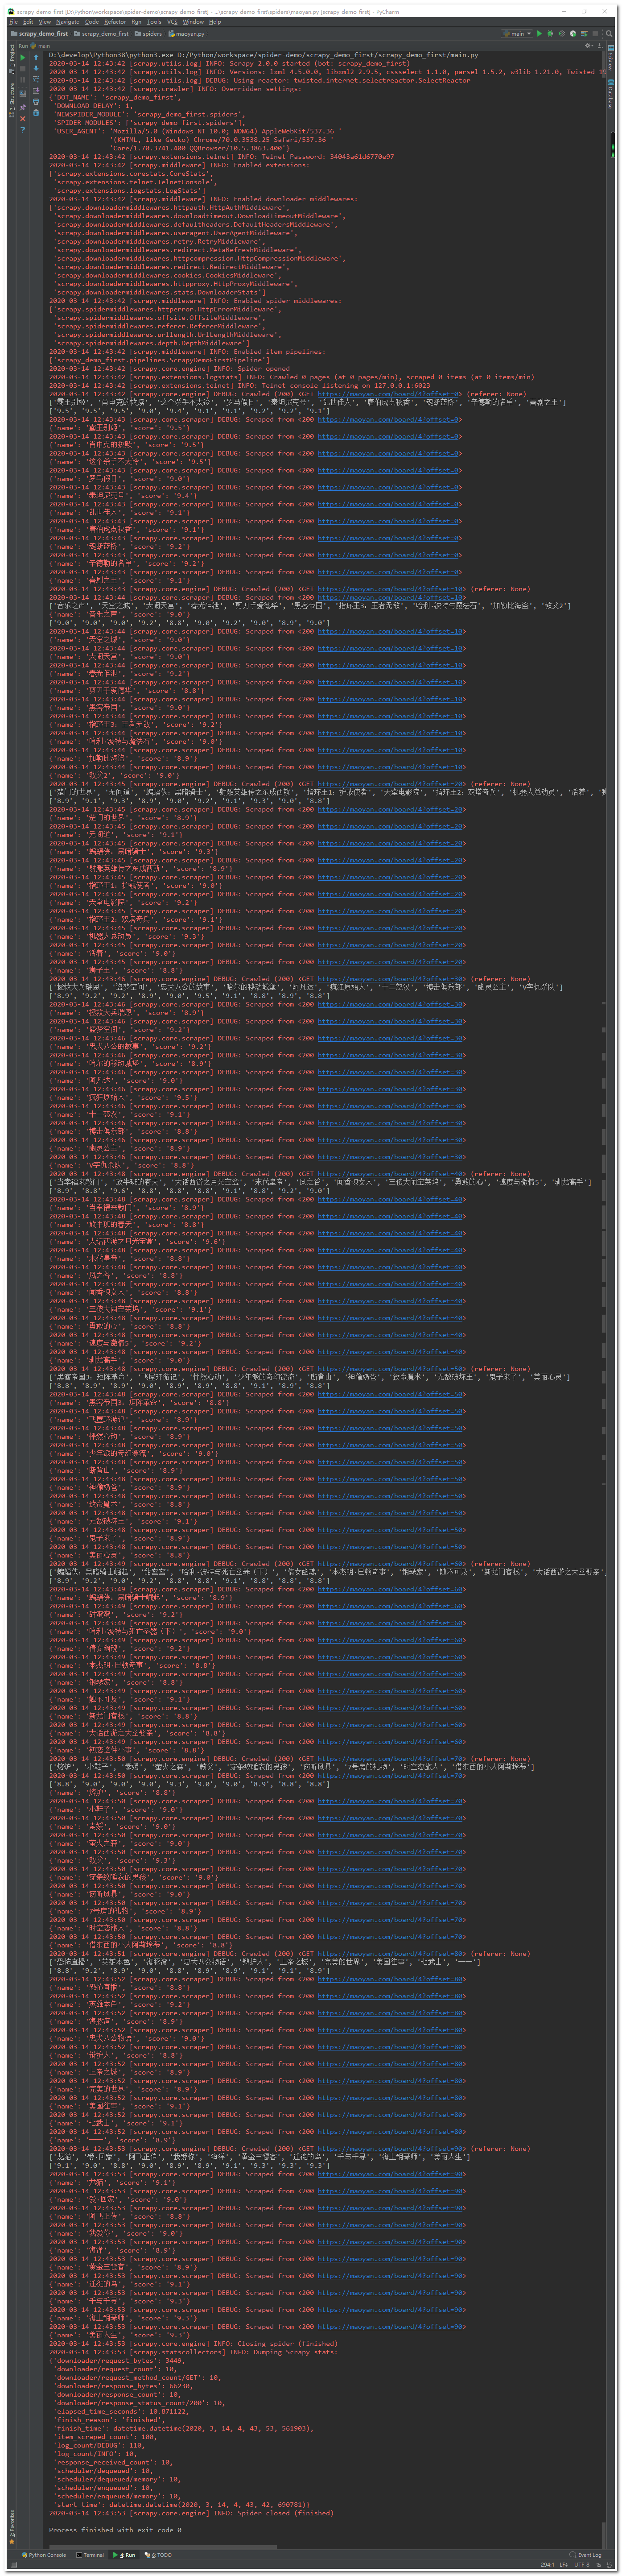Switch to the 6: TODO tab

tap(158, 2555)
